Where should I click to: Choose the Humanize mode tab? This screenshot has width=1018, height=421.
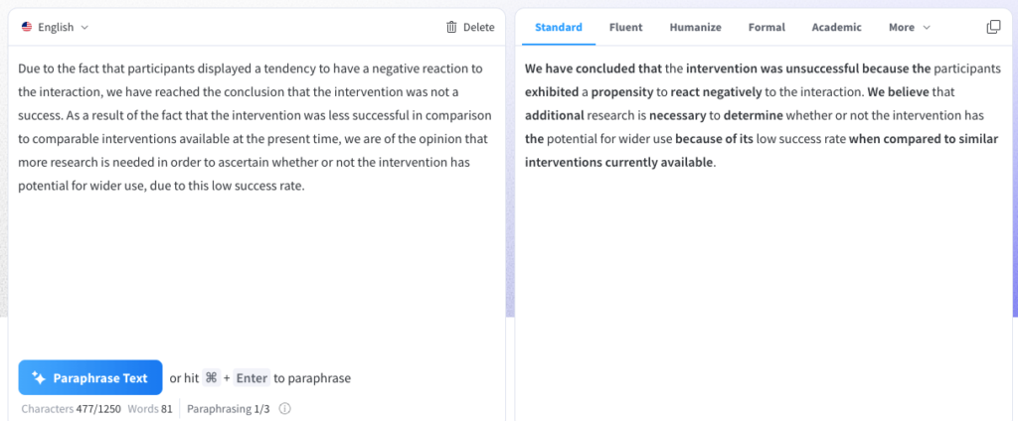(x=695, y=28)
